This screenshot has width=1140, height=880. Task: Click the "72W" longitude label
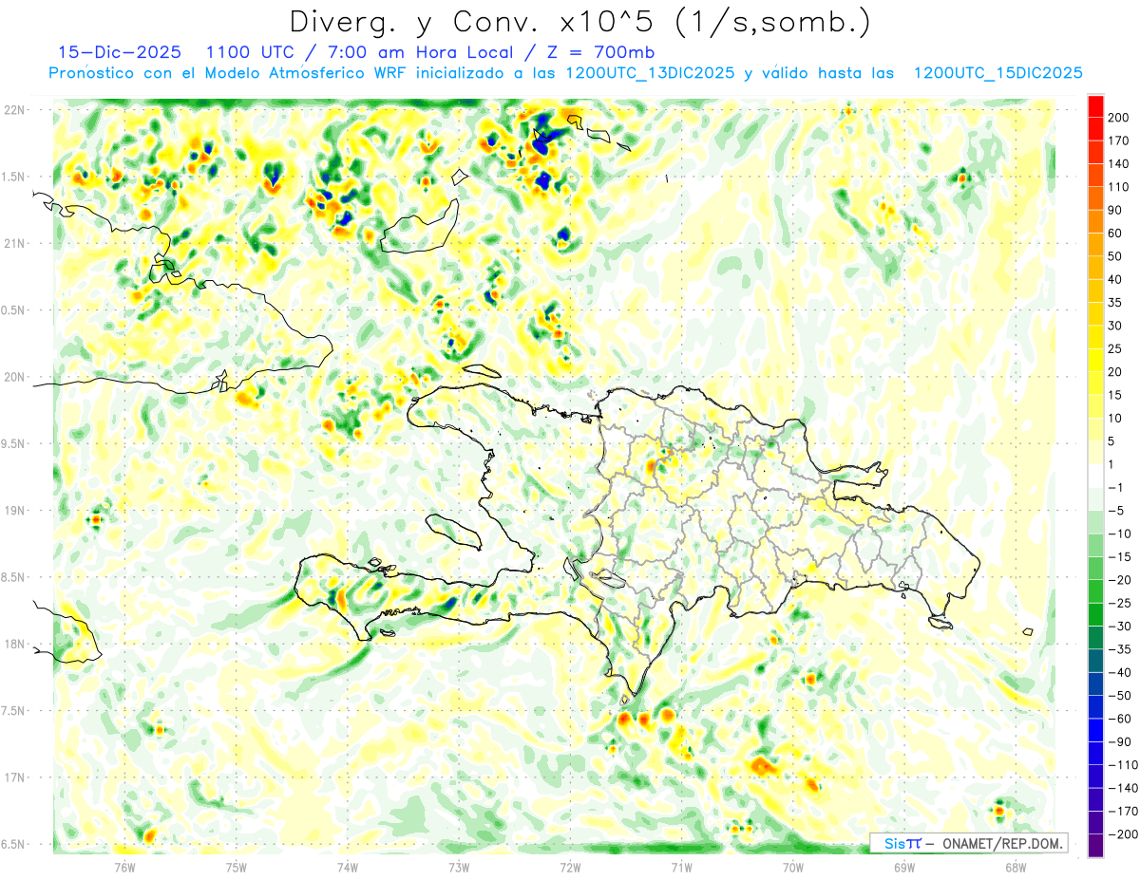tap(571, 867)
